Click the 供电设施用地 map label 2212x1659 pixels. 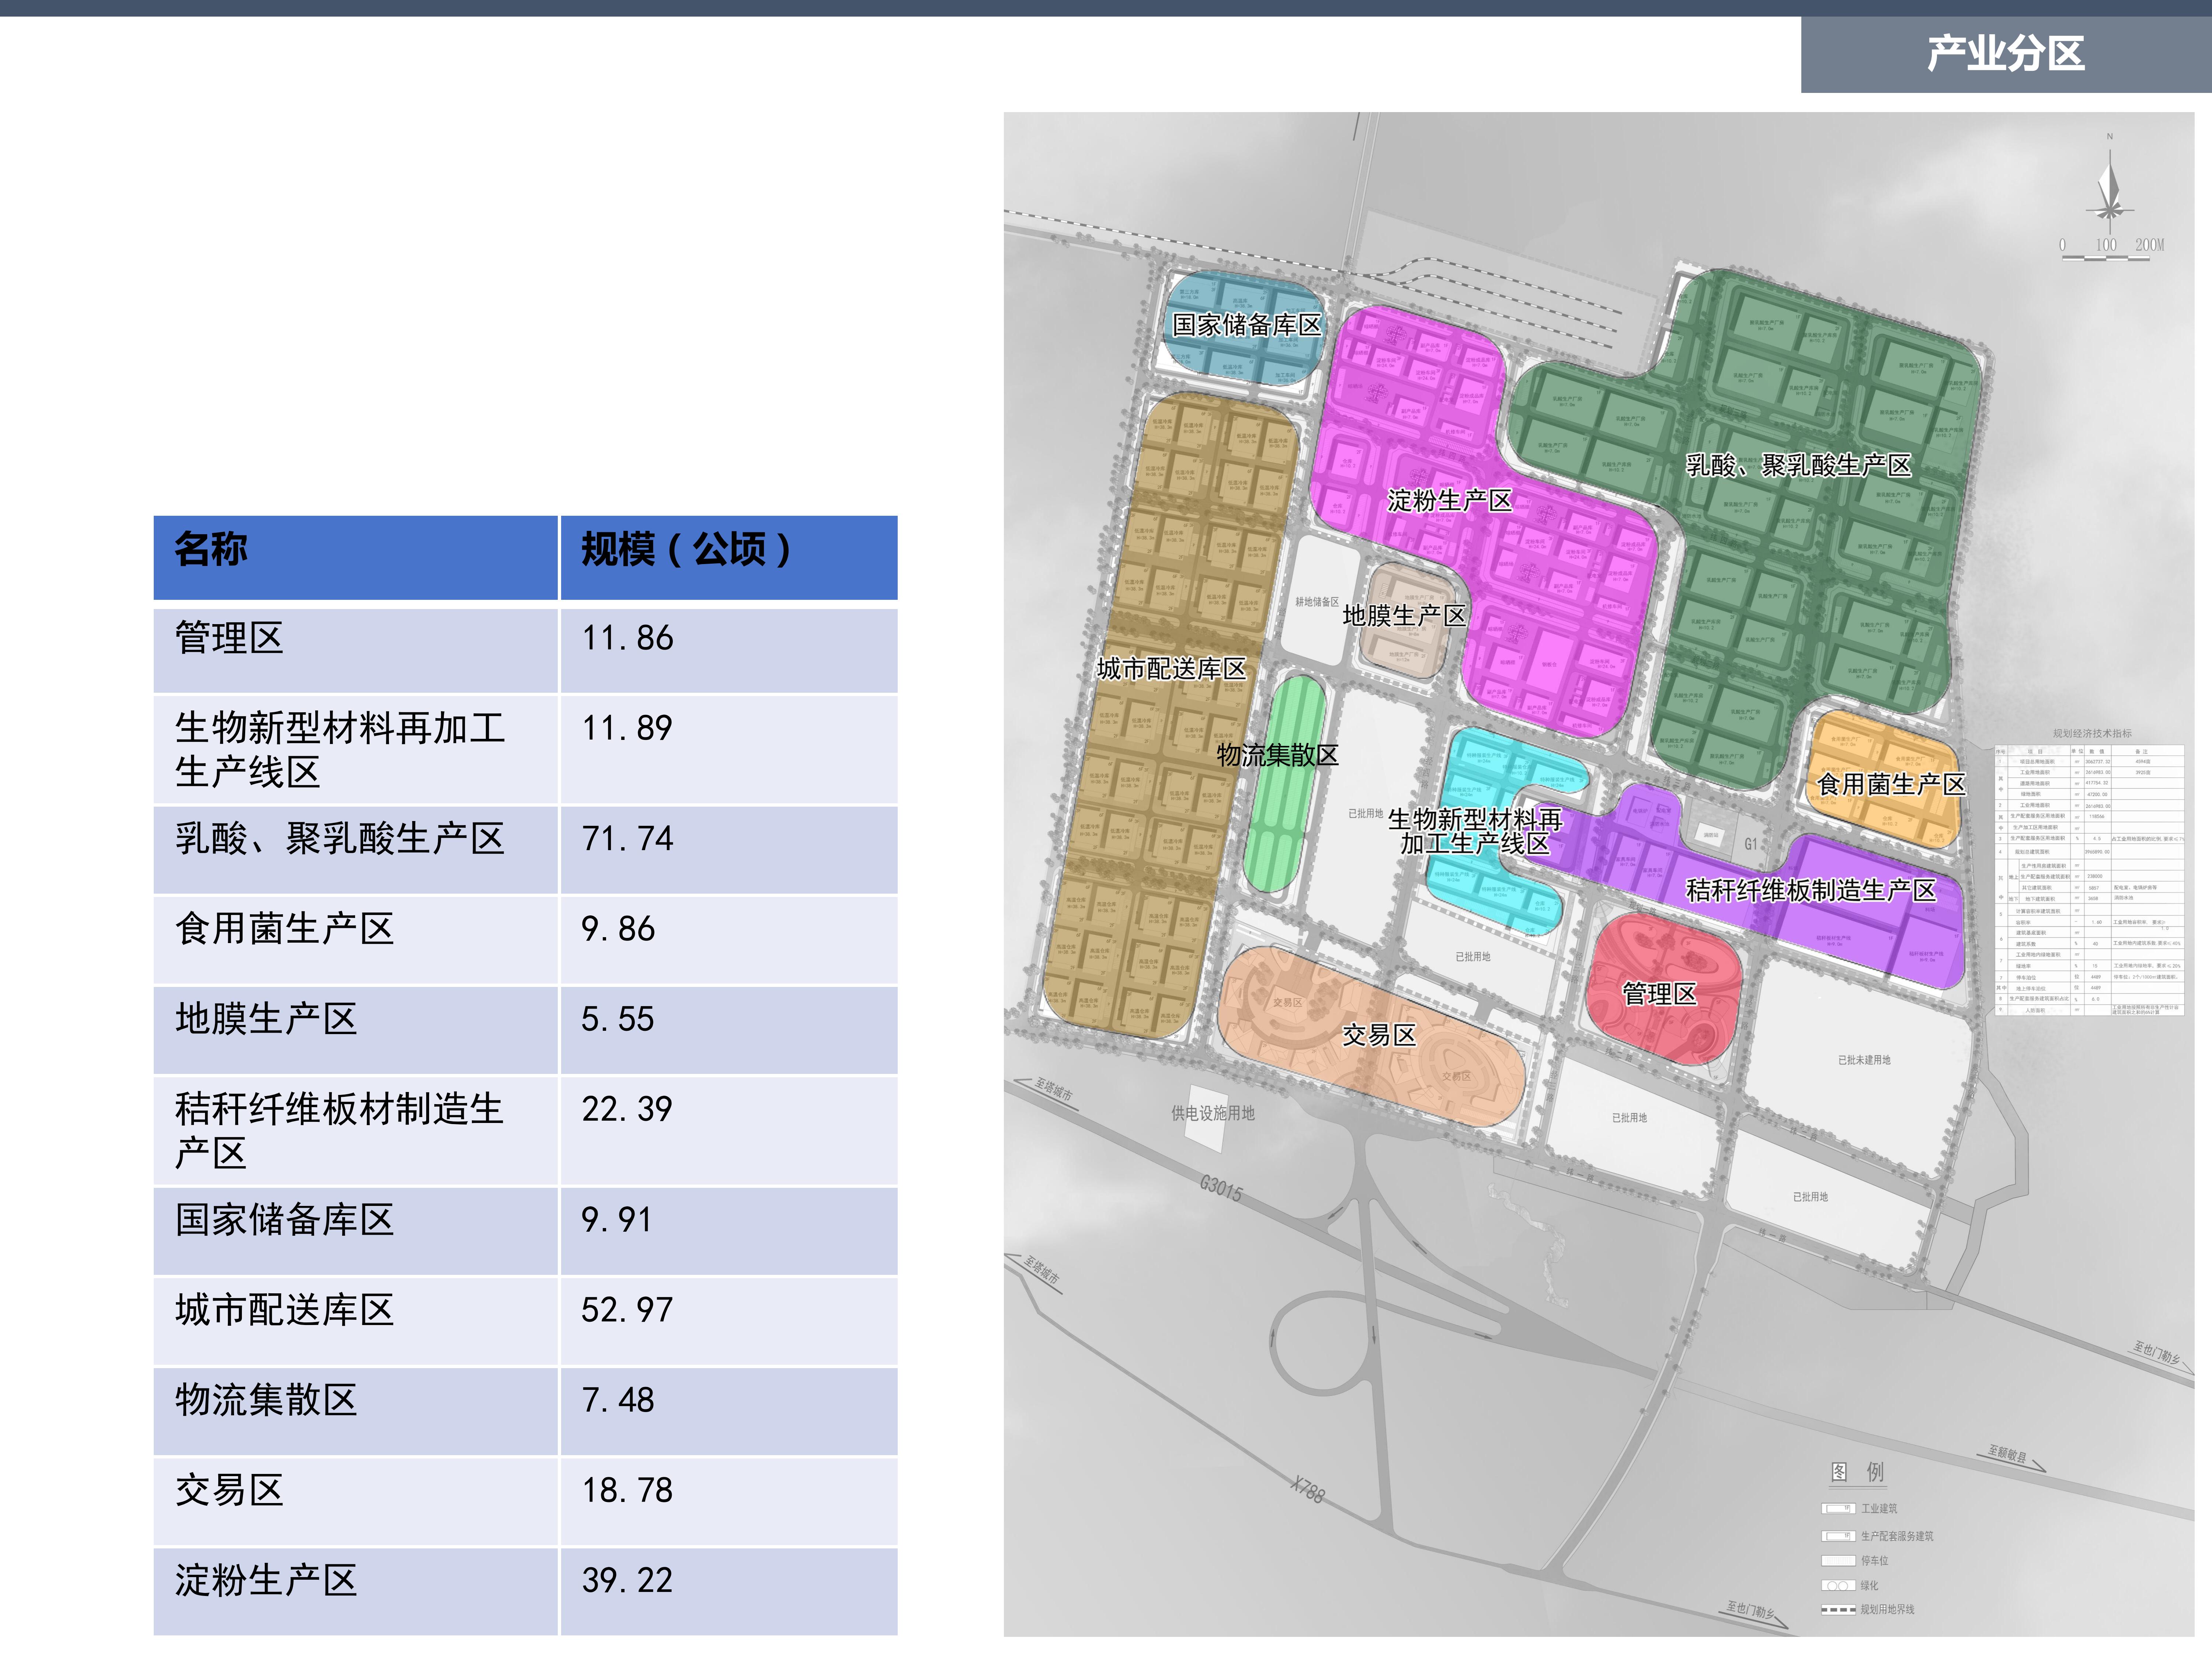[1213, 1113]
